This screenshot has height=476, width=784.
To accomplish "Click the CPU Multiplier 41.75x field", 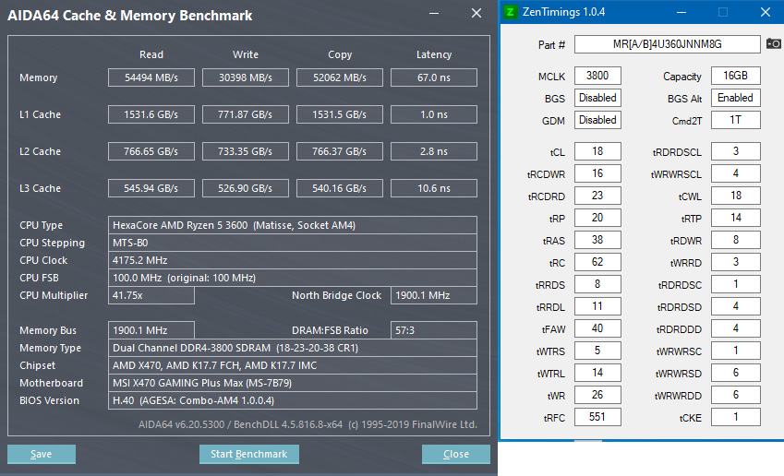I will tap(151, 295).
